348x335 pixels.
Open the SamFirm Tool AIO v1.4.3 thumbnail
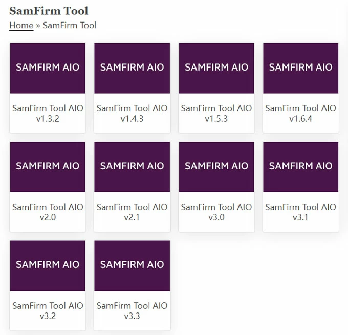click(x=132, y=68)
